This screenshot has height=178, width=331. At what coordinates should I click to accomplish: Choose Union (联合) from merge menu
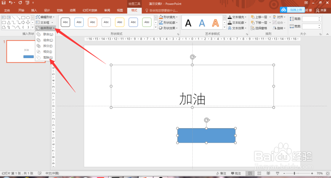pyautogui.click(x=45, y=34)
